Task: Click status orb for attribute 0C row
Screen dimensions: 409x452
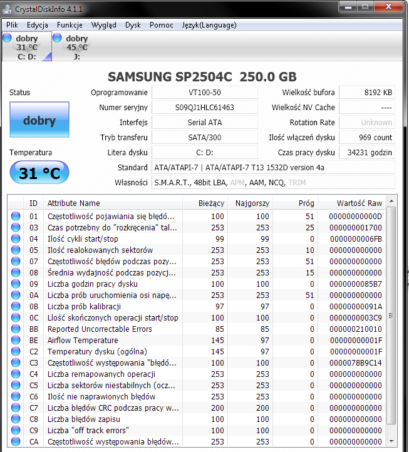Action: point(16,317)
